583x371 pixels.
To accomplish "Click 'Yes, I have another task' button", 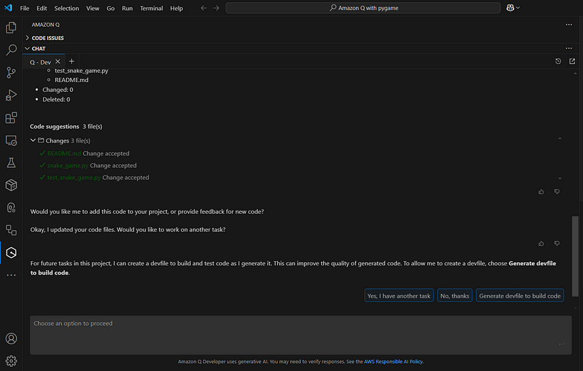I will coord(399,296).
